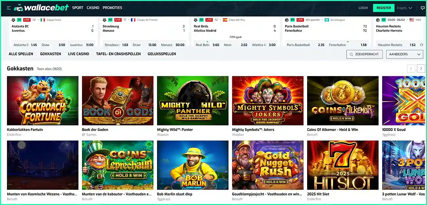Click the Euroleague league icon

(x=327, y=20)
